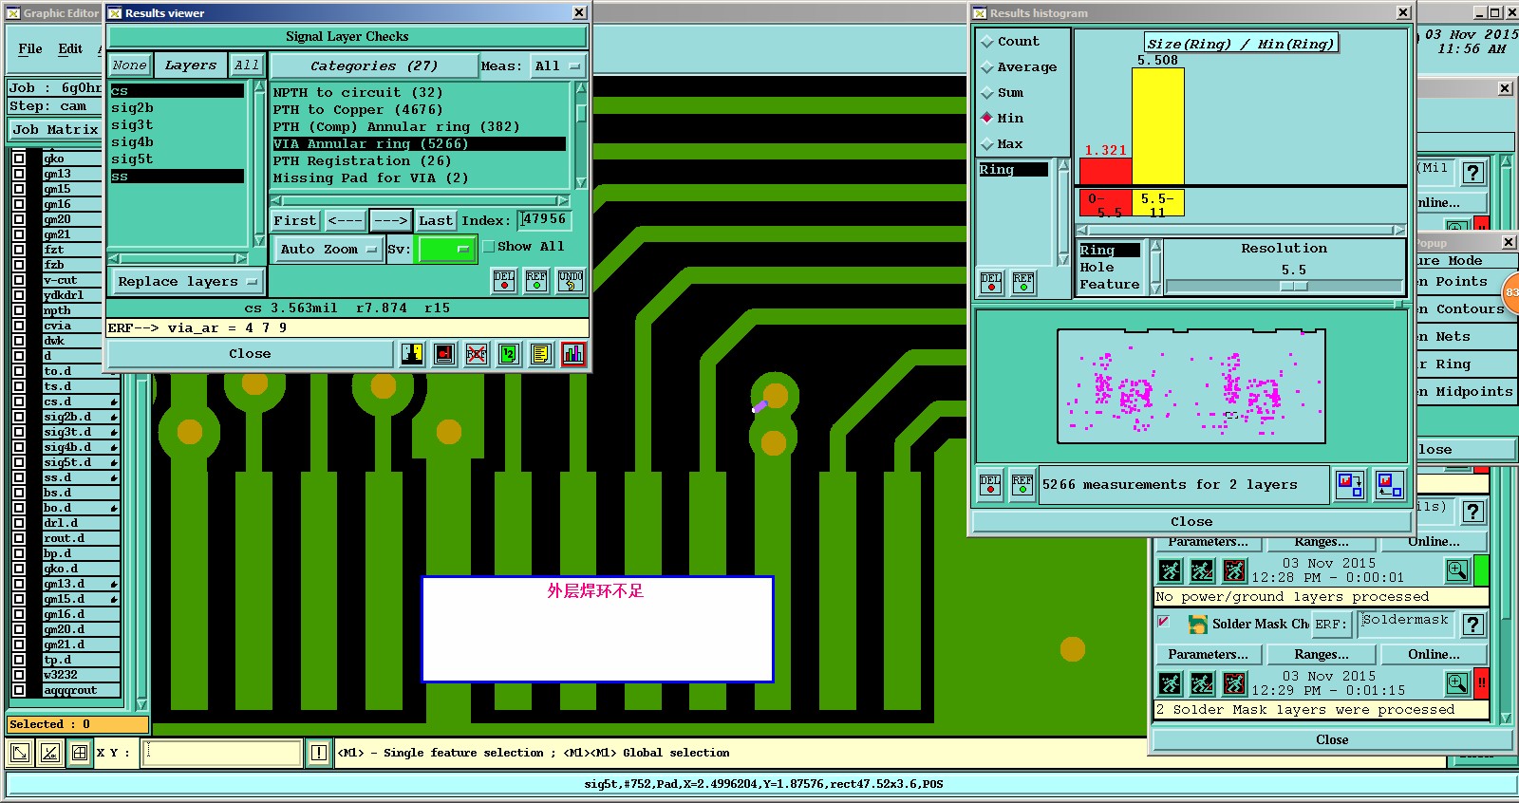Image resolution: width=1519 pixels, height=803 pixels.
Task: Click the previous arrow <--- button
Action: [346, 221]
